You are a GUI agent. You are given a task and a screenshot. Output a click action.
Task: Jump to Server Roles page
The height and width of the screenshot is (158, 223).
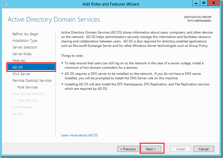click(22, 54)
